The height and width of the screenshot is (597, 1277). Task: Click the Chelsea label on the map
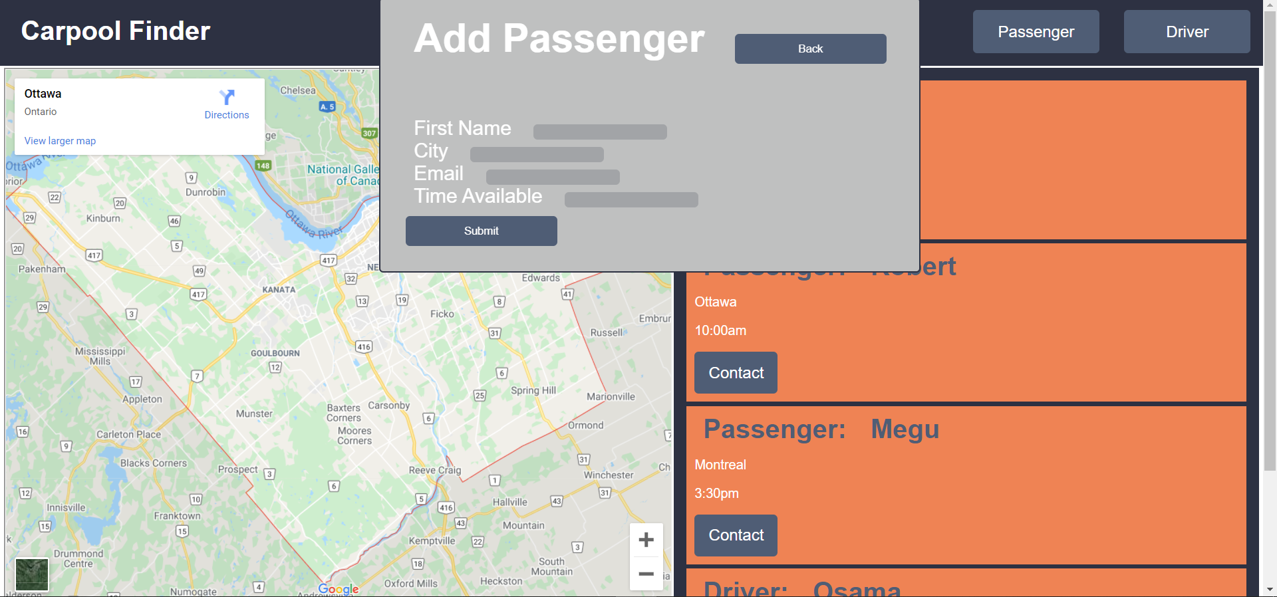298,90
